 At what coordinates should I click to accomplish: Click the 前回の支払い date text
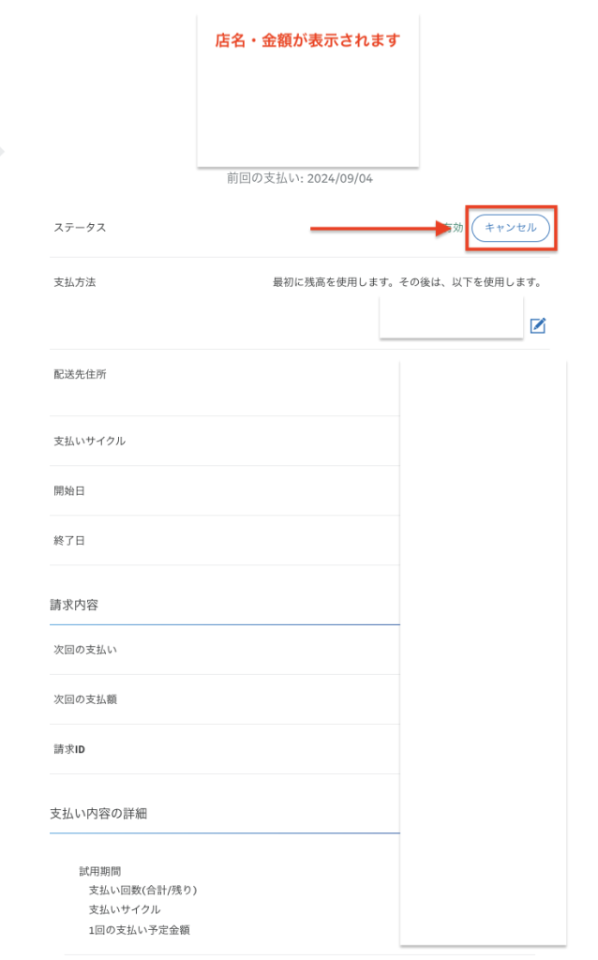(x=299, y=178)
